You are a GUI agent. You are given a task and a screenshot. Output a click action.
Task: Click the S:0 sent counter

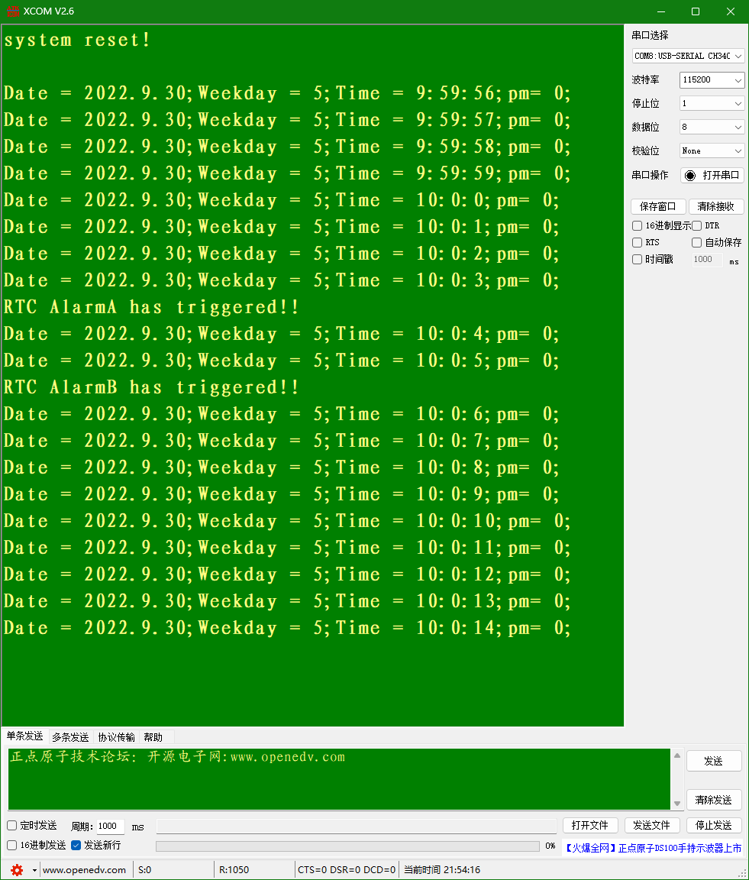[x=145, y=870]
